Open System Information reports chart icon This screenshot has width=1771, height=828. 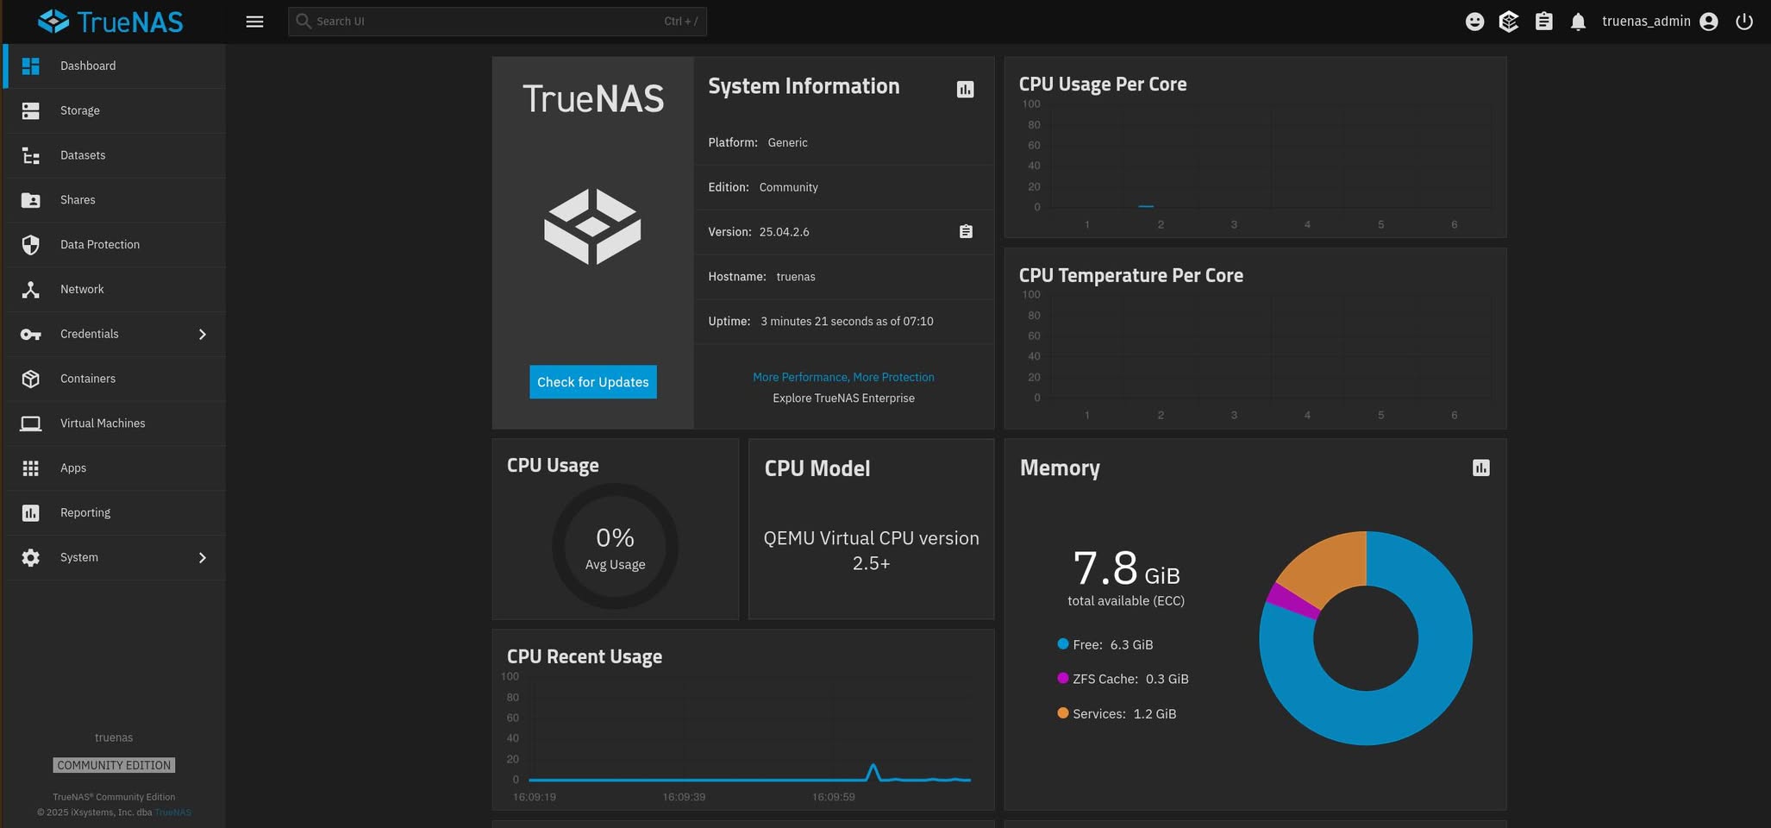[965, 90]
